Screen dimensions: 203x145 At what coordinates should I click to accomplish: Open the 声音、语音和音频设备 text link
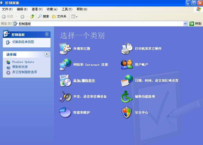pos(90,96)
